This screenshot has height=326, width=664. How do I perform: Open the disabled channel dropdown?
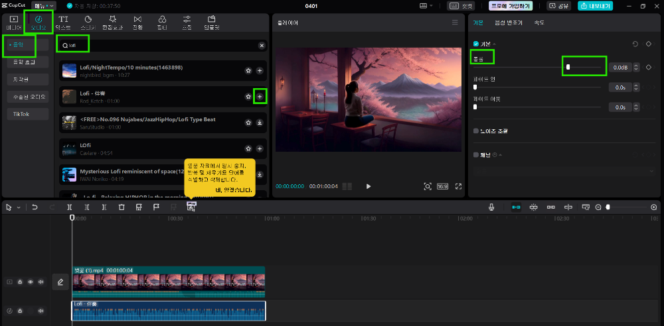pos(564,171)
